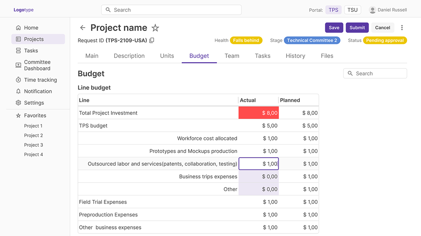Viewport: 421px width, 236px height.
Task: Open Settings from the sidebar
Action: [34, 103]
